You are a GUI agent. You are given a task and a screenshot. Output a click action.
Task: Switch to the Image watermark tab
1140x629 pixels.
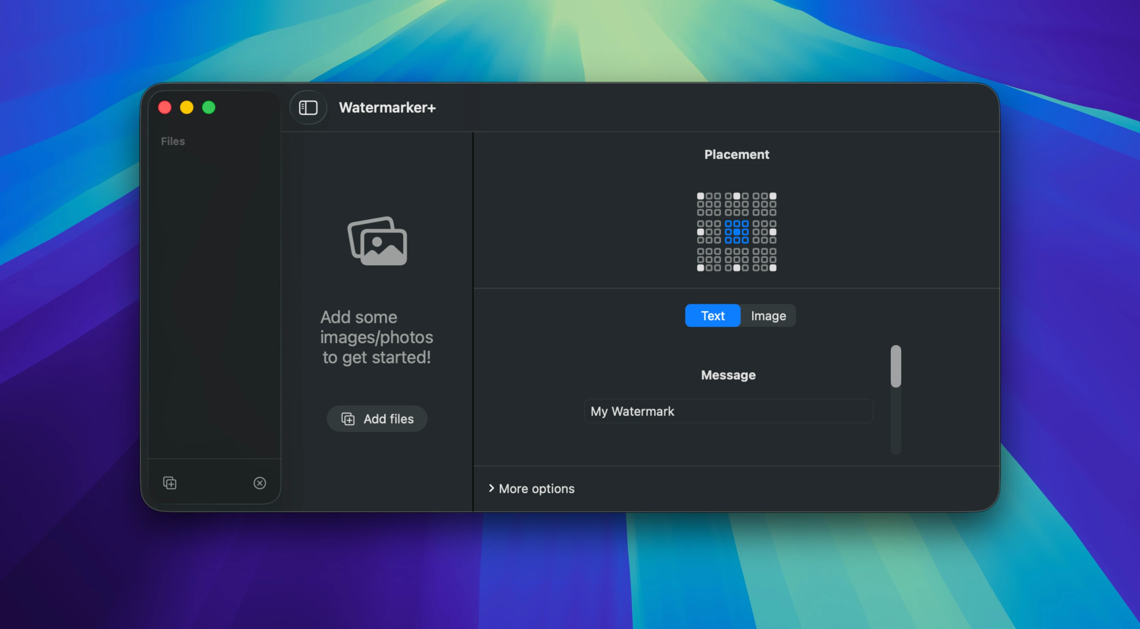click(x=768, y=315)
